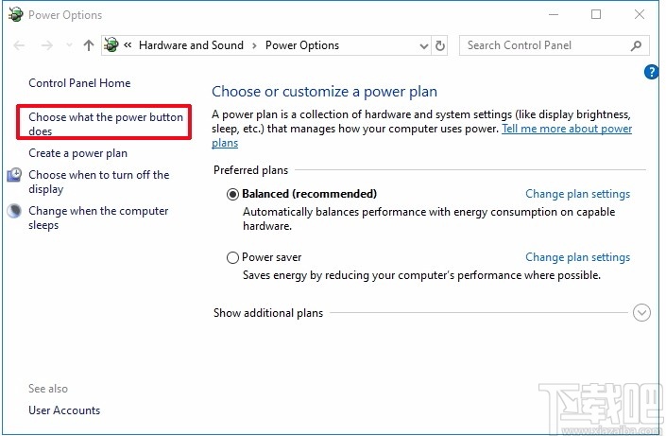Click the sleep moon icon in the sidebar
Screen dimensions: 666x436
pos(14,212)
